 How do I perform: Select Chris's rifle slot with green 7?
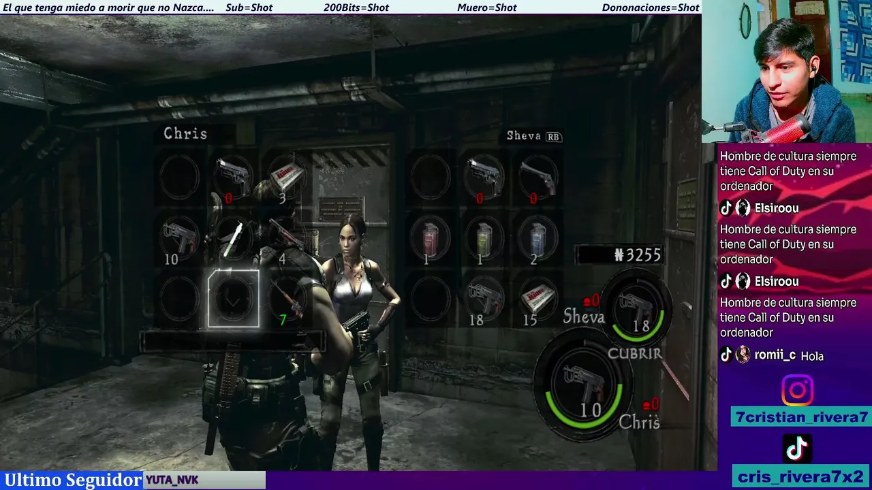286,299
